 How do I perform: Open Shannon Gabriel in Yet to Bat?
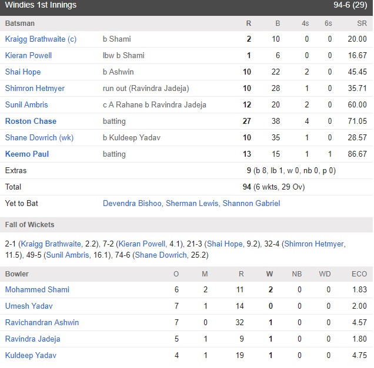(x=252, y=203)
